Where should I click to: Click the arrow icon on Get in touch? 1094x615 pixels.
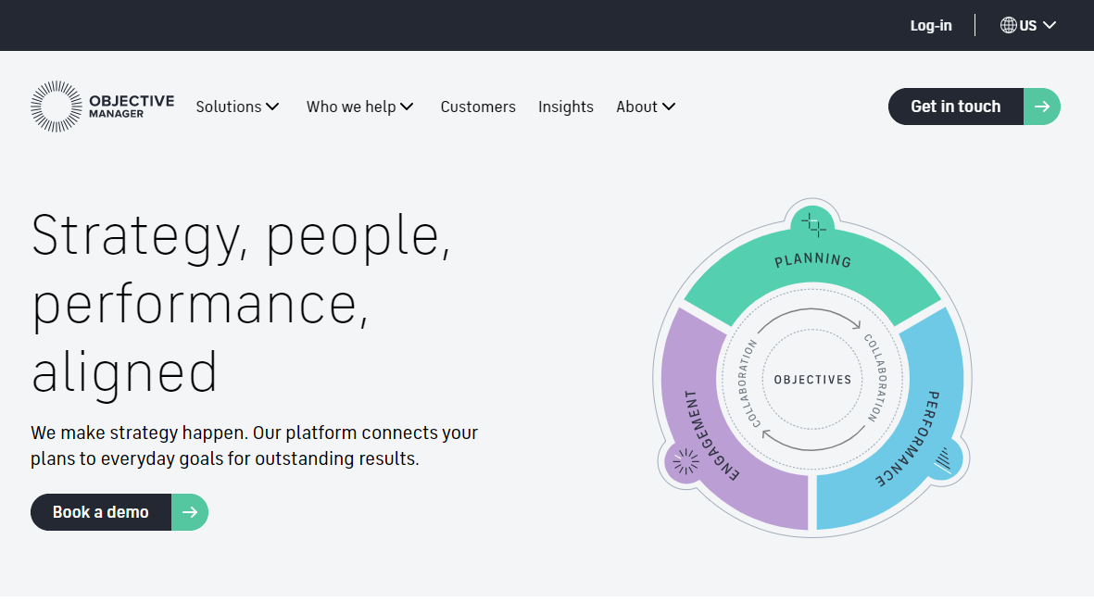(x=1042, y=107)
